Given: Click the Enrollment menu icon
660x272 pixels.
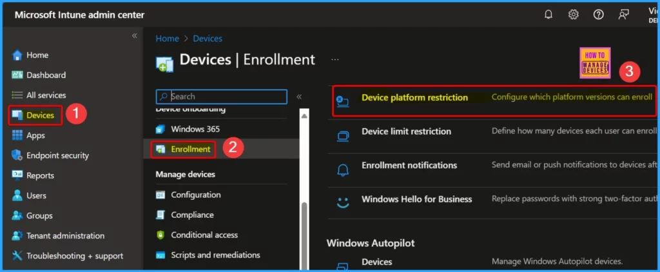Looking at the screenshot, I should (x=160, y=149).
